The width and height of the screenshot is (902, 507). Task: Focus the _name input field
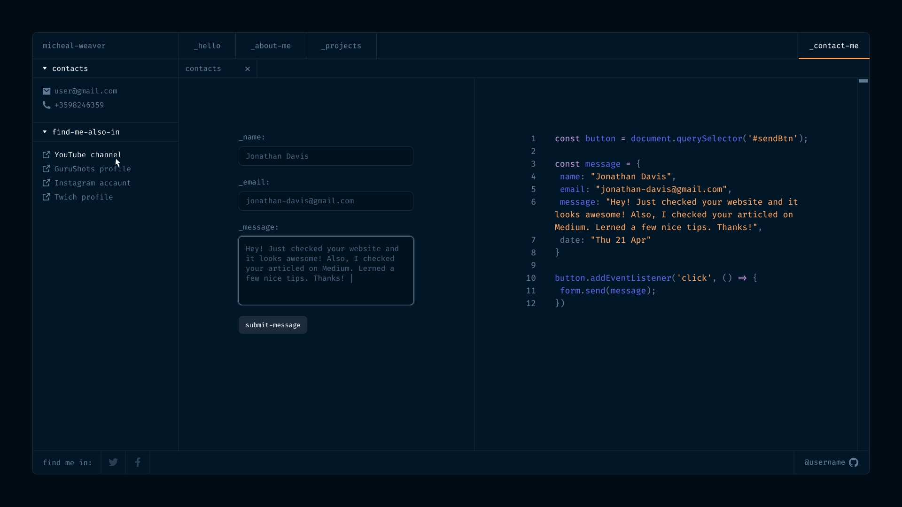pyautogui.click(x=326, y=156)
